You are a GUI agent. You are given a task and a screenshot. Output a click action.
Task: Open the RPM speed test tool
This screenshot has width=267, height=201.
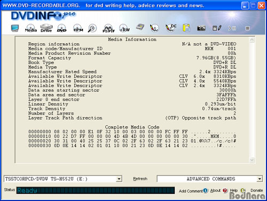pos(78,28)
